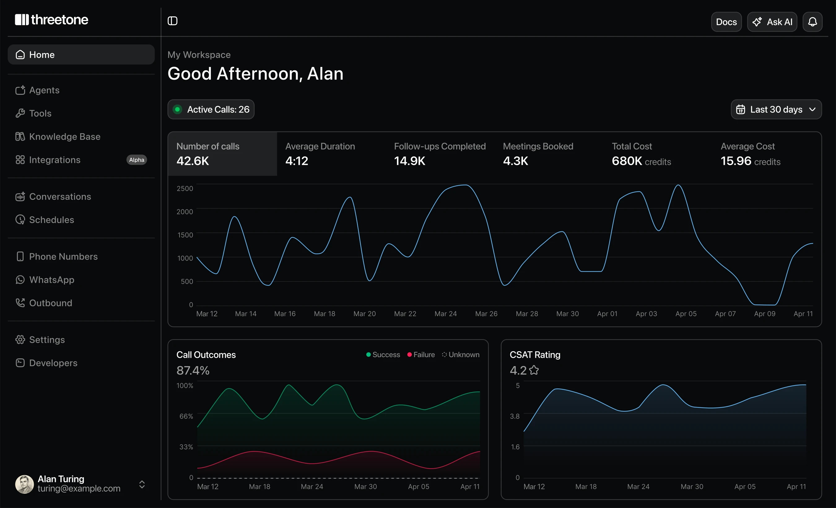Open notifications bell icon

click(812, 22)
